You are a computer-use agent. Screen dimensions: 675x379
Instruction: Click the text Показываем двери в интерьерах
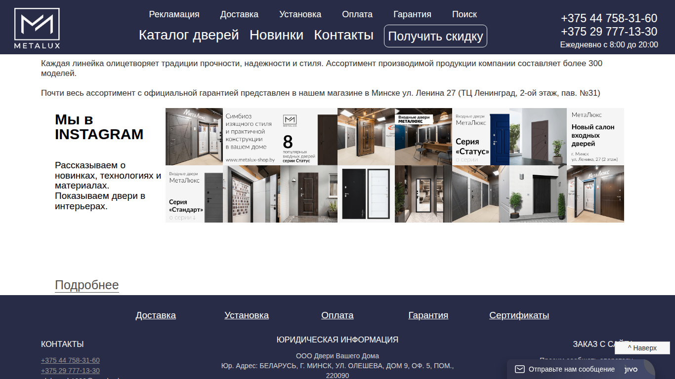coord(100,201)
